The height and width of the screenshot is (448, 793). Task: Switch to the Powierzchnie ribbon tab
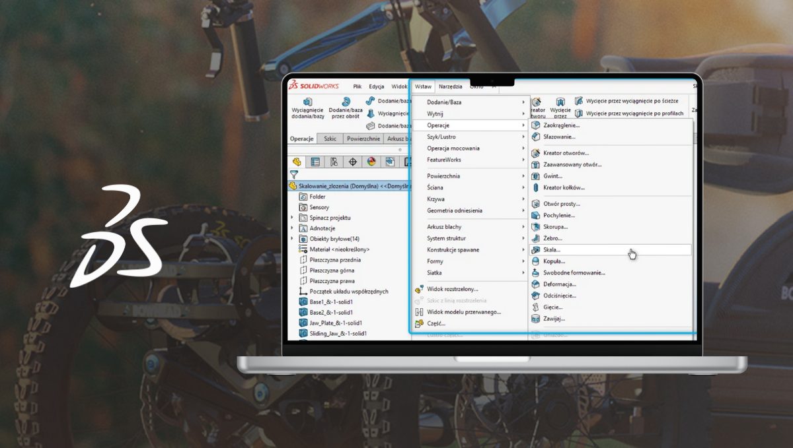(363, 139)
